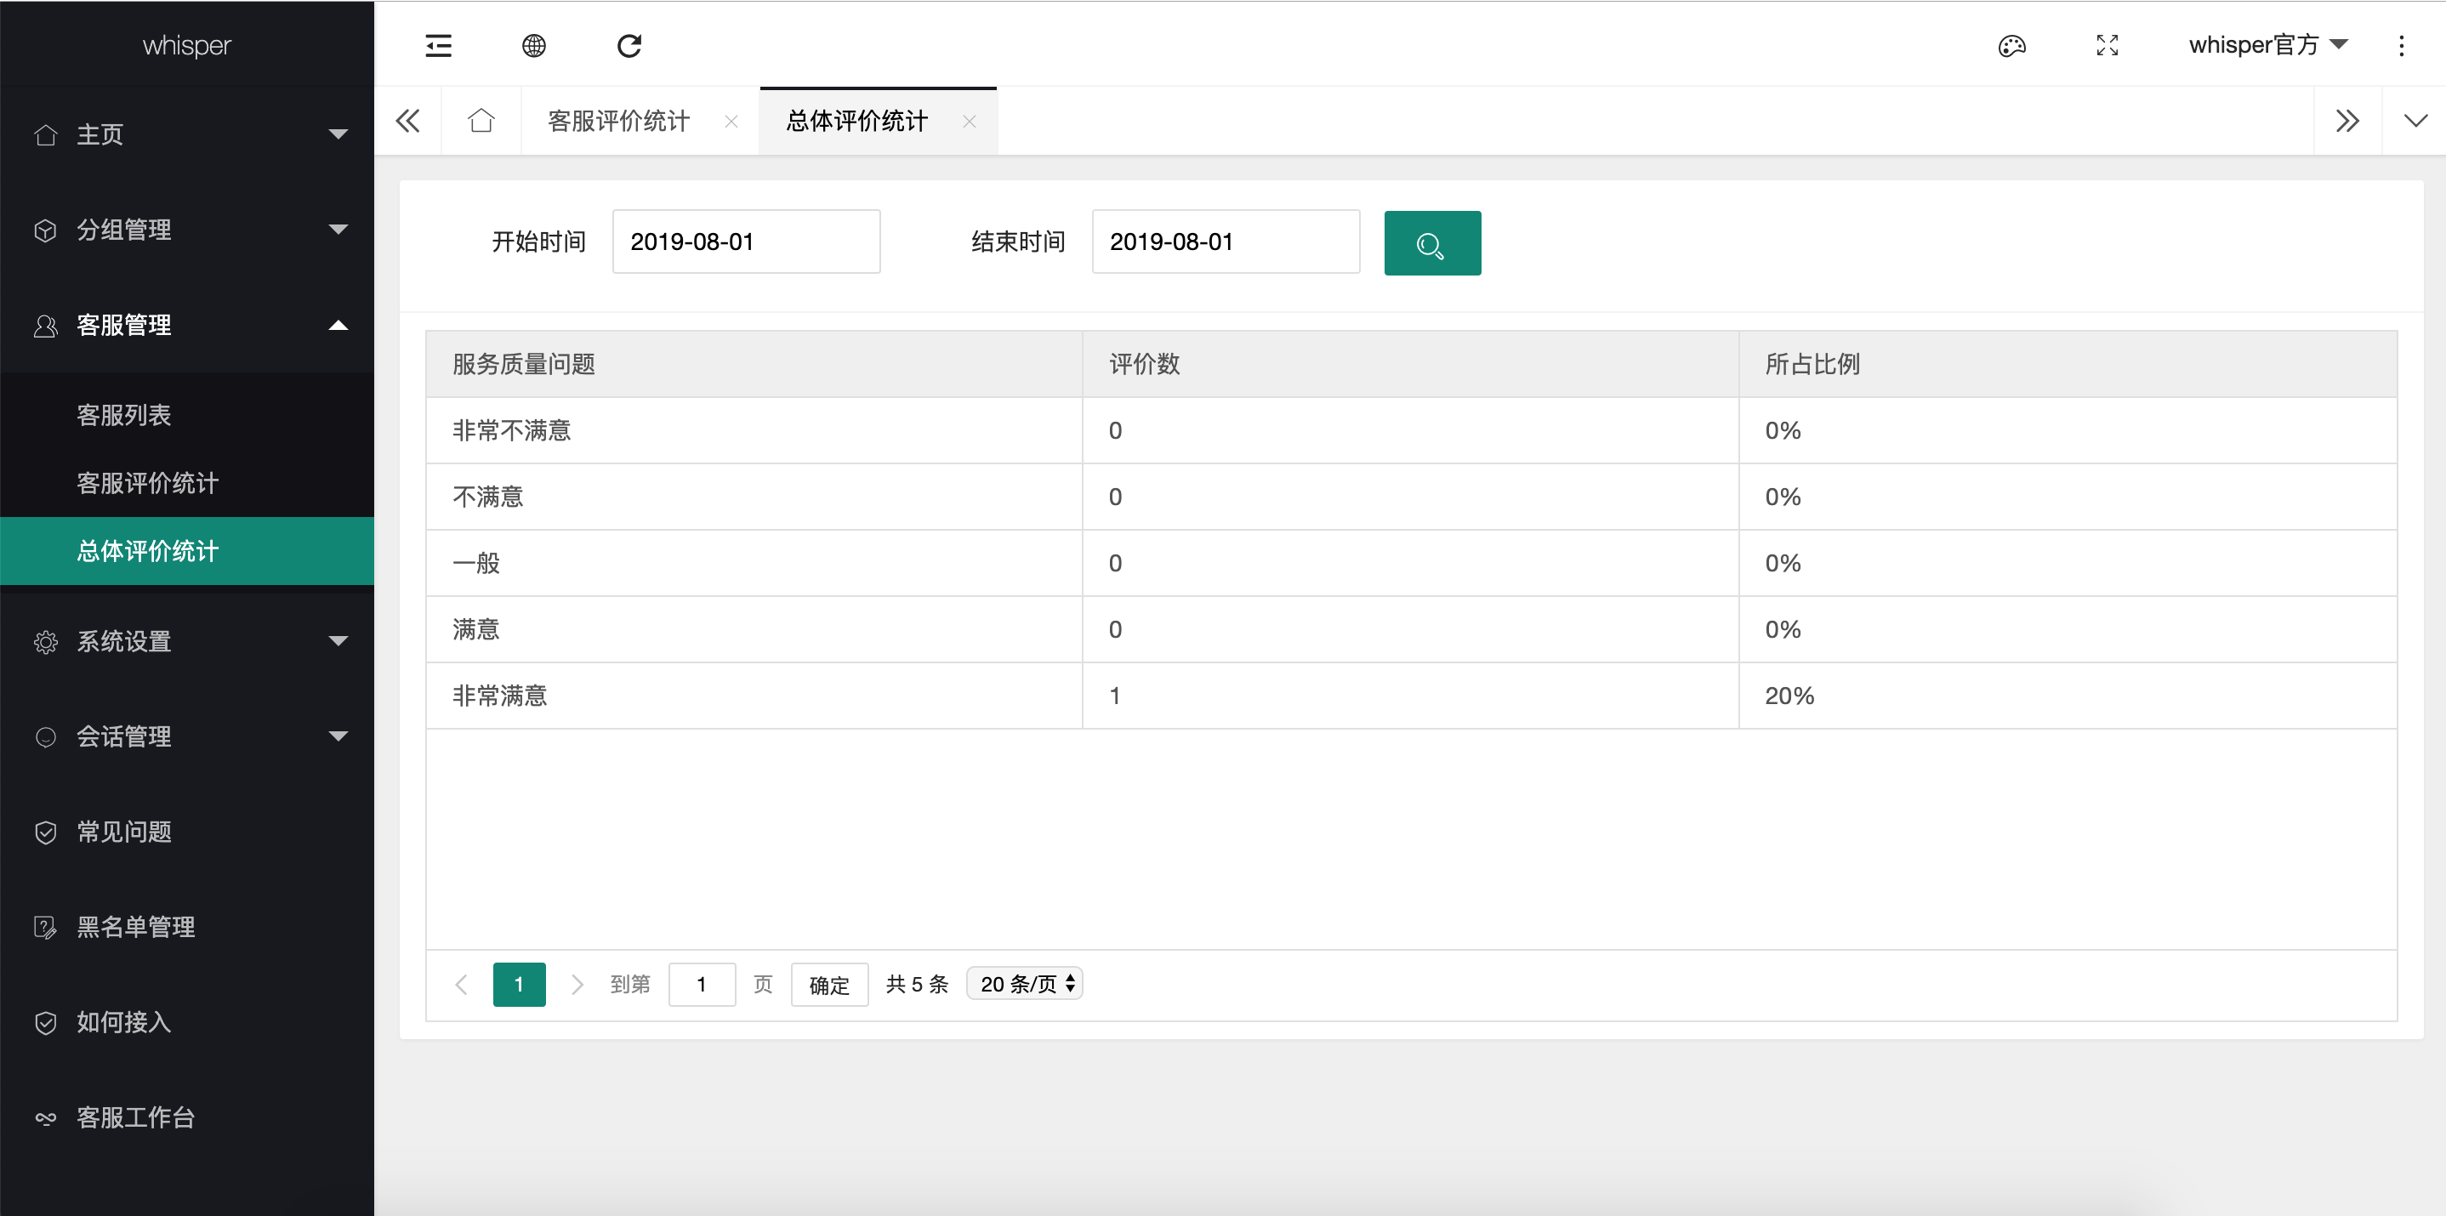Click the 确定 pagination button
2446x1216 pixels.
[829, 986]
